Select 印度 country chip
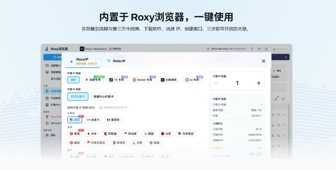 click(x=137, y=143)
